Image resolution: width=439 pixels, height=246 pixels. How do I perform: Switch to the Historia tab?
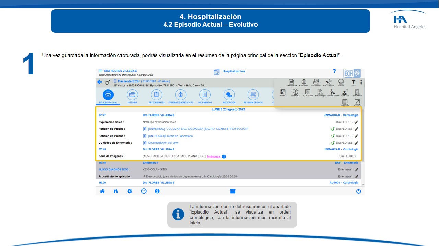pyautogui.click(x=132, y=95)
